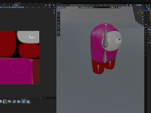Open the Object menu in 3D viewport
Image resolution: width=151 pixels, height=113 pixels.
(82, 5)
